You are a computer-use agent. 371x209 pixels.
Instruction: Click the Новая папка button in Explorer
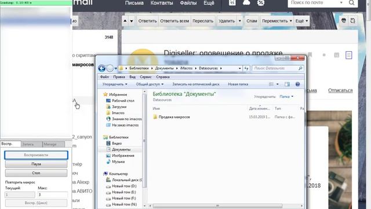[x=238, y=84]
